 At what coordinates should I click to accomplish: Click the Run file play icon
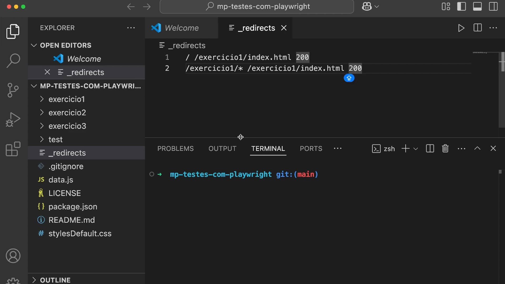tap(461, 28)
